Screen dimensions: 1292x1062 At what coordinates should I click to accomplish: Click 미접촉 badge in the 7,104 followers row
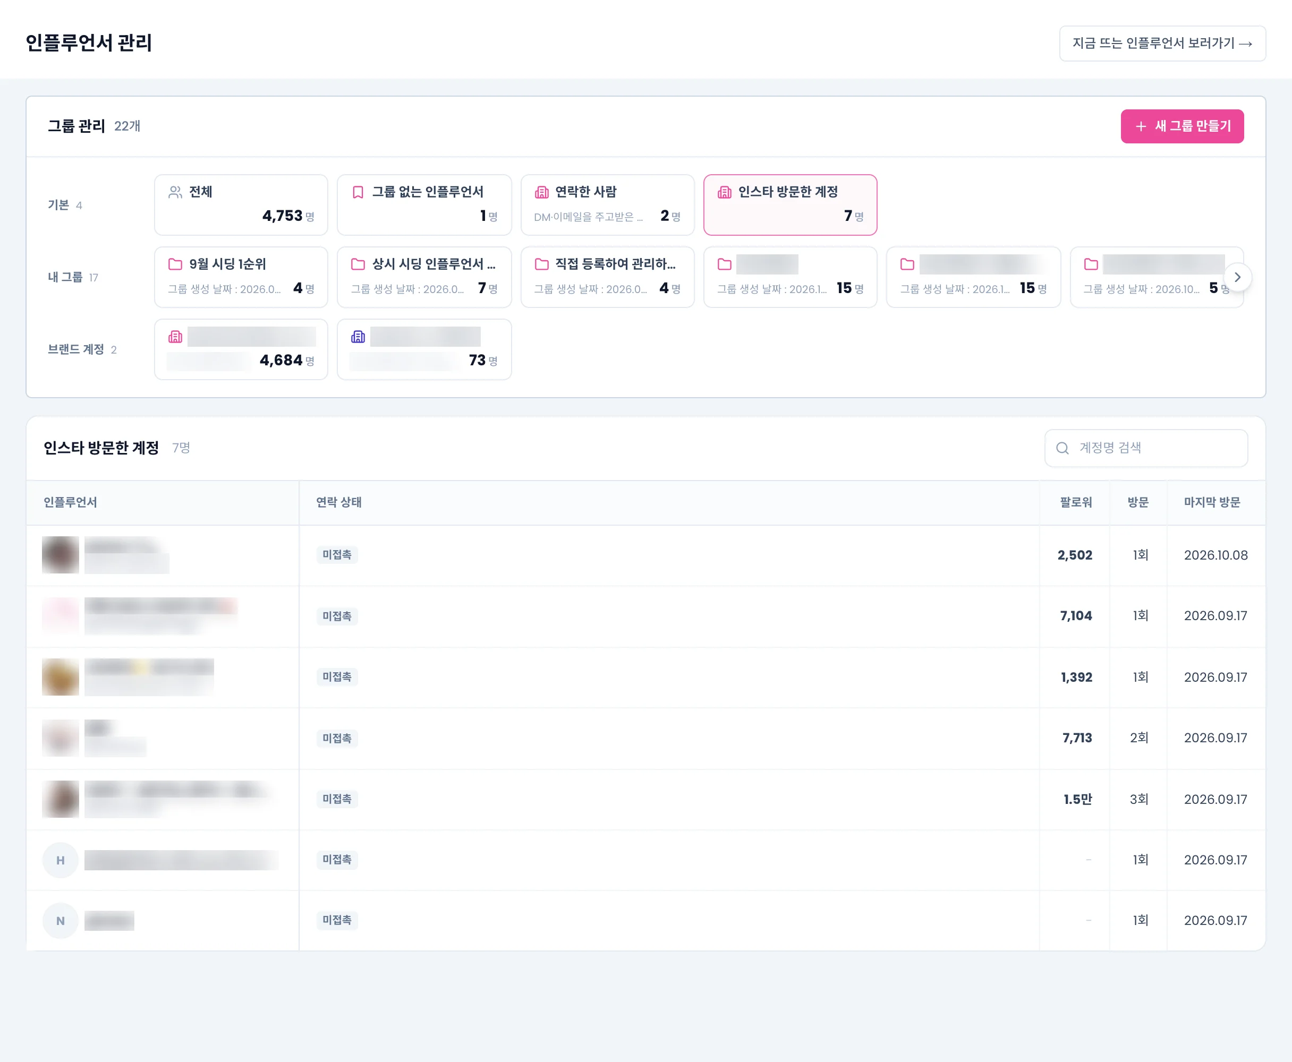[337, 616]
